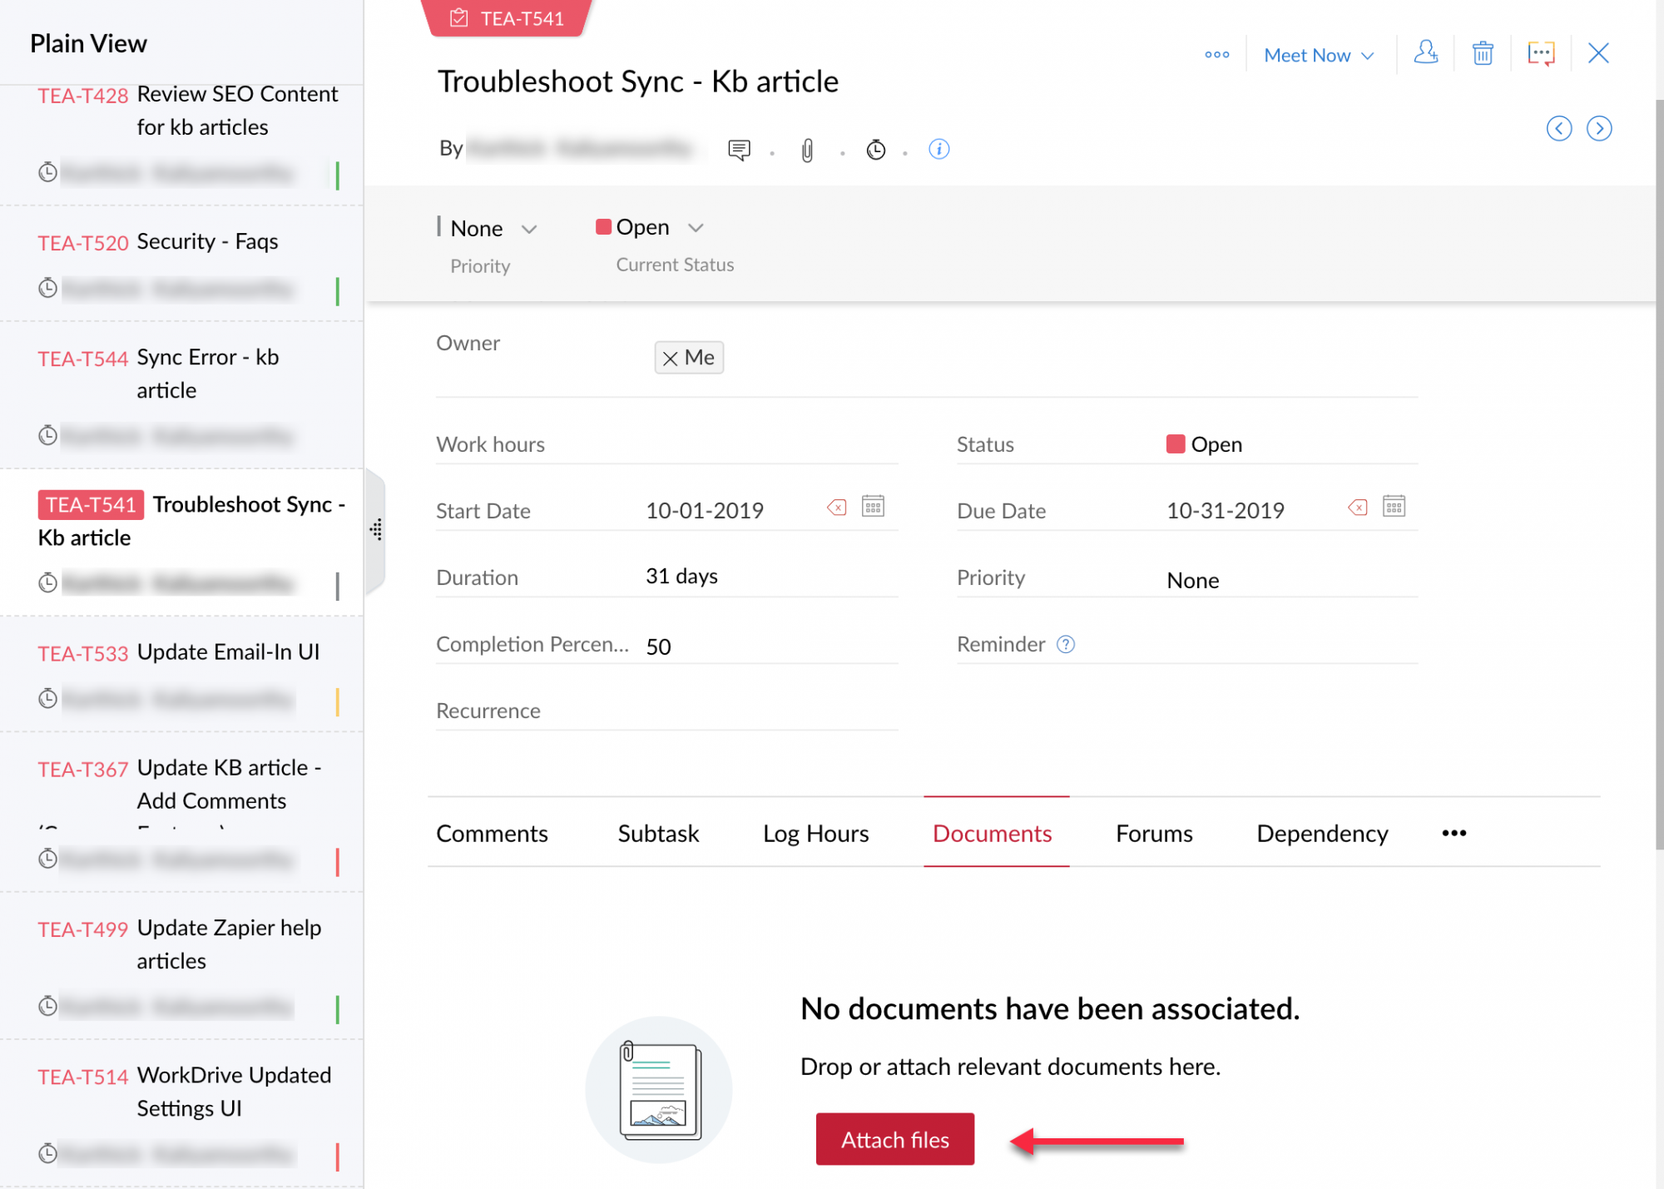Open the Log Hours tab
The height and width of the screenshot is (1189, 1664).
tap(815, 833)
